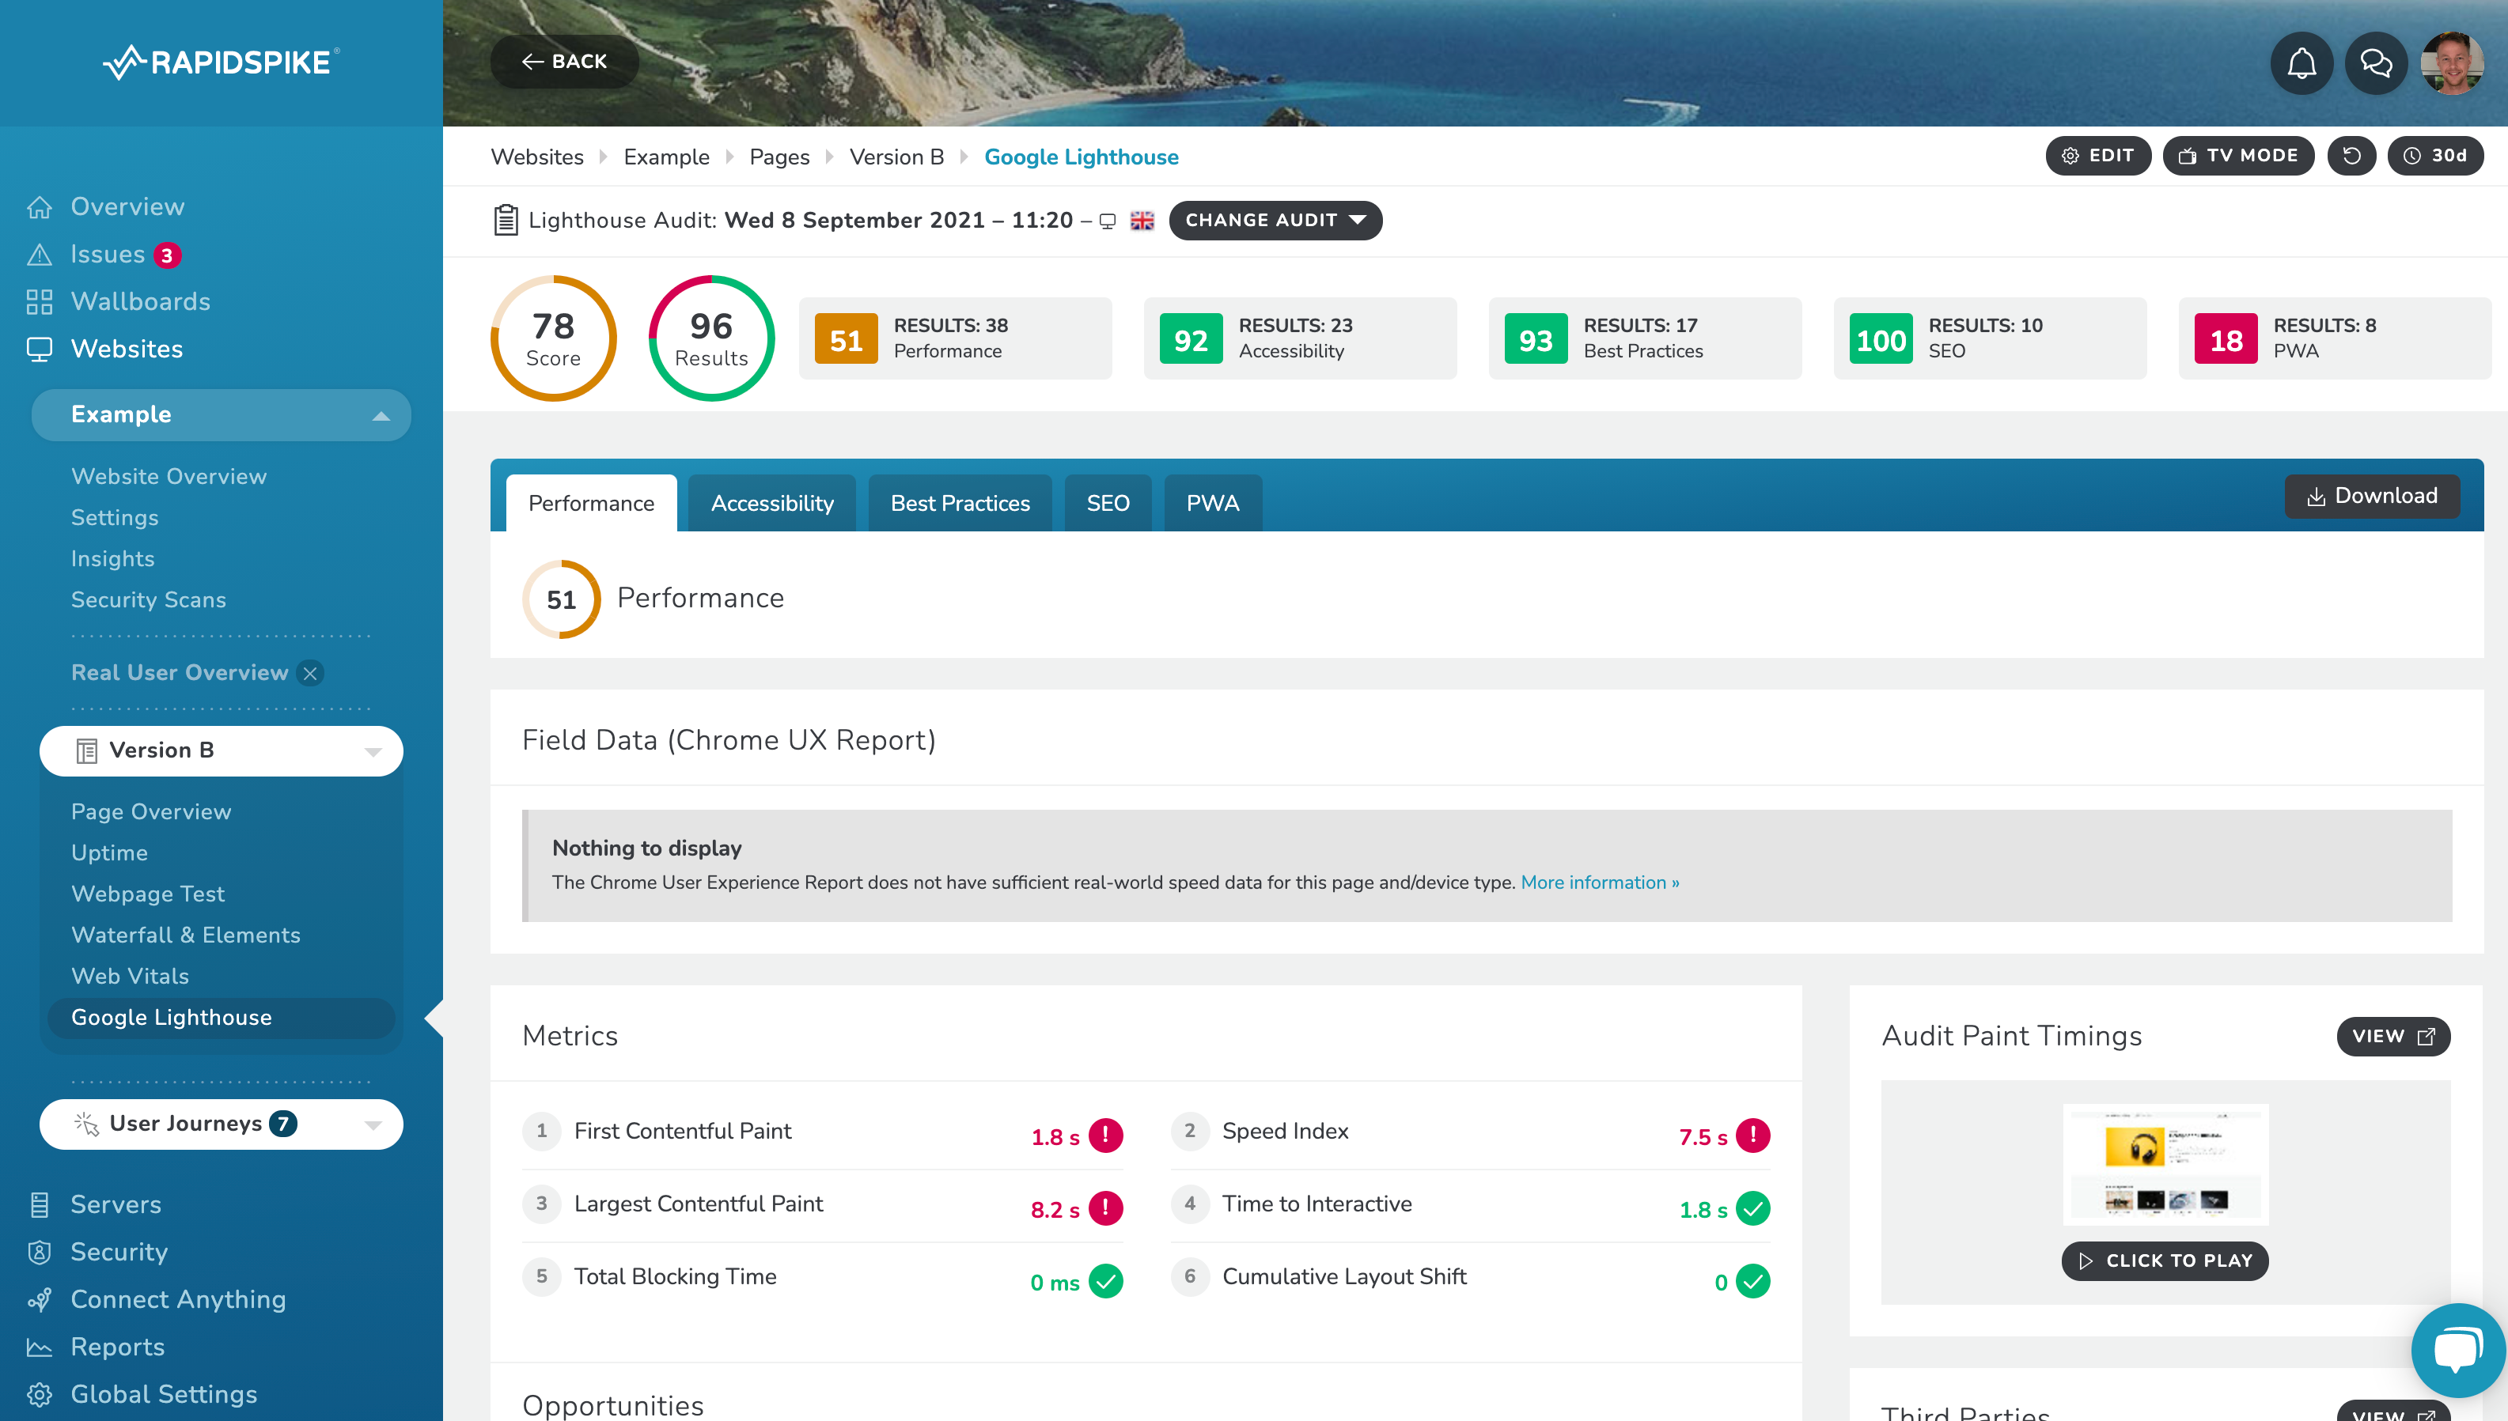Click the desktop device icon beside audit time
Viewport: 2508px width, 1421px height.
[x=1107, y=221]
